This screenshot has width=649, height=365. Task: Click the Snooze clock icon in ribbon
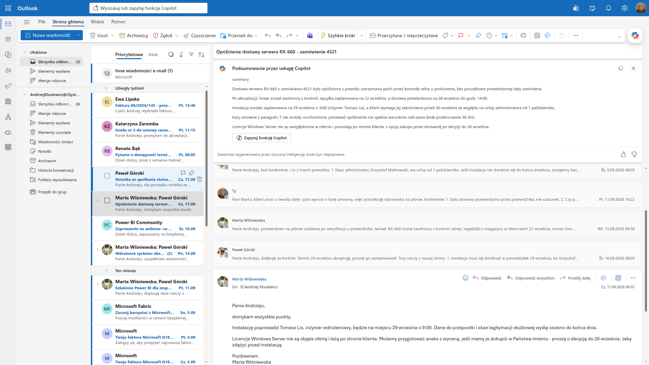coord(489,35)
